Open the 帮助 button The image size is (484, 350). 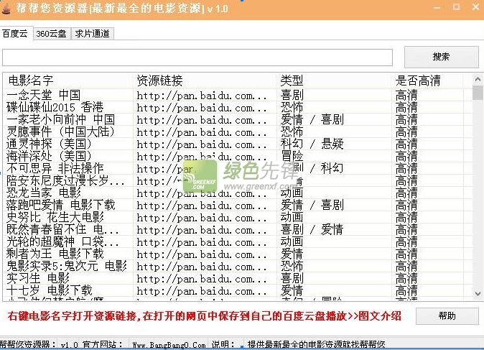click(x=447, y=316)
